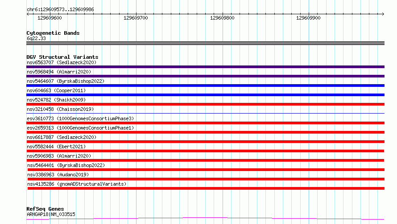Open variant nsv3386963 (Audano2019) label

(x=58, y=175)
